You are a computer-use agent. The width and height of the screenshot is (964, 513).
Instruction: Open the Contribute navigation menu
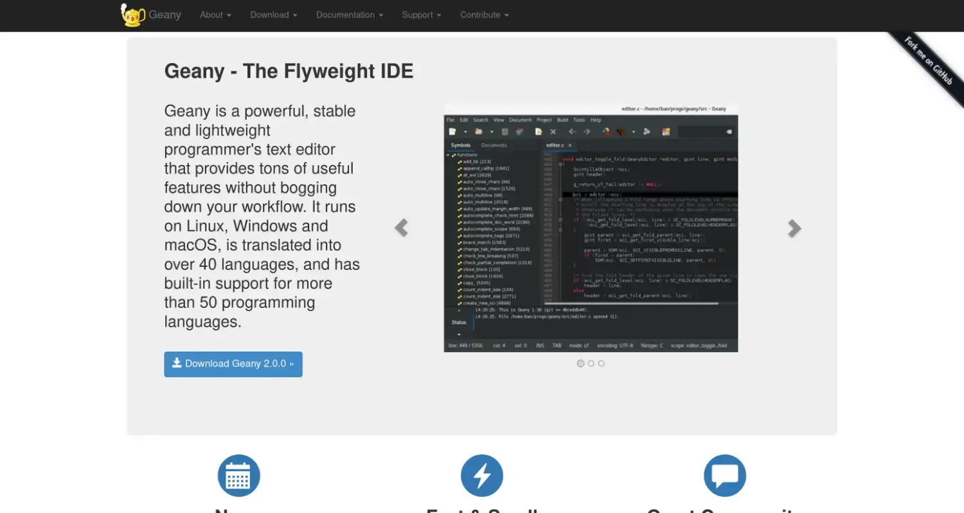click(484, 15)
